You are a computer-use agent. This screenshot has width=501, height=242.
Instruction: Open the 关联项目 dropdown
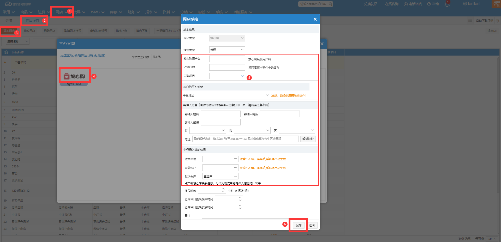[227, 76]
